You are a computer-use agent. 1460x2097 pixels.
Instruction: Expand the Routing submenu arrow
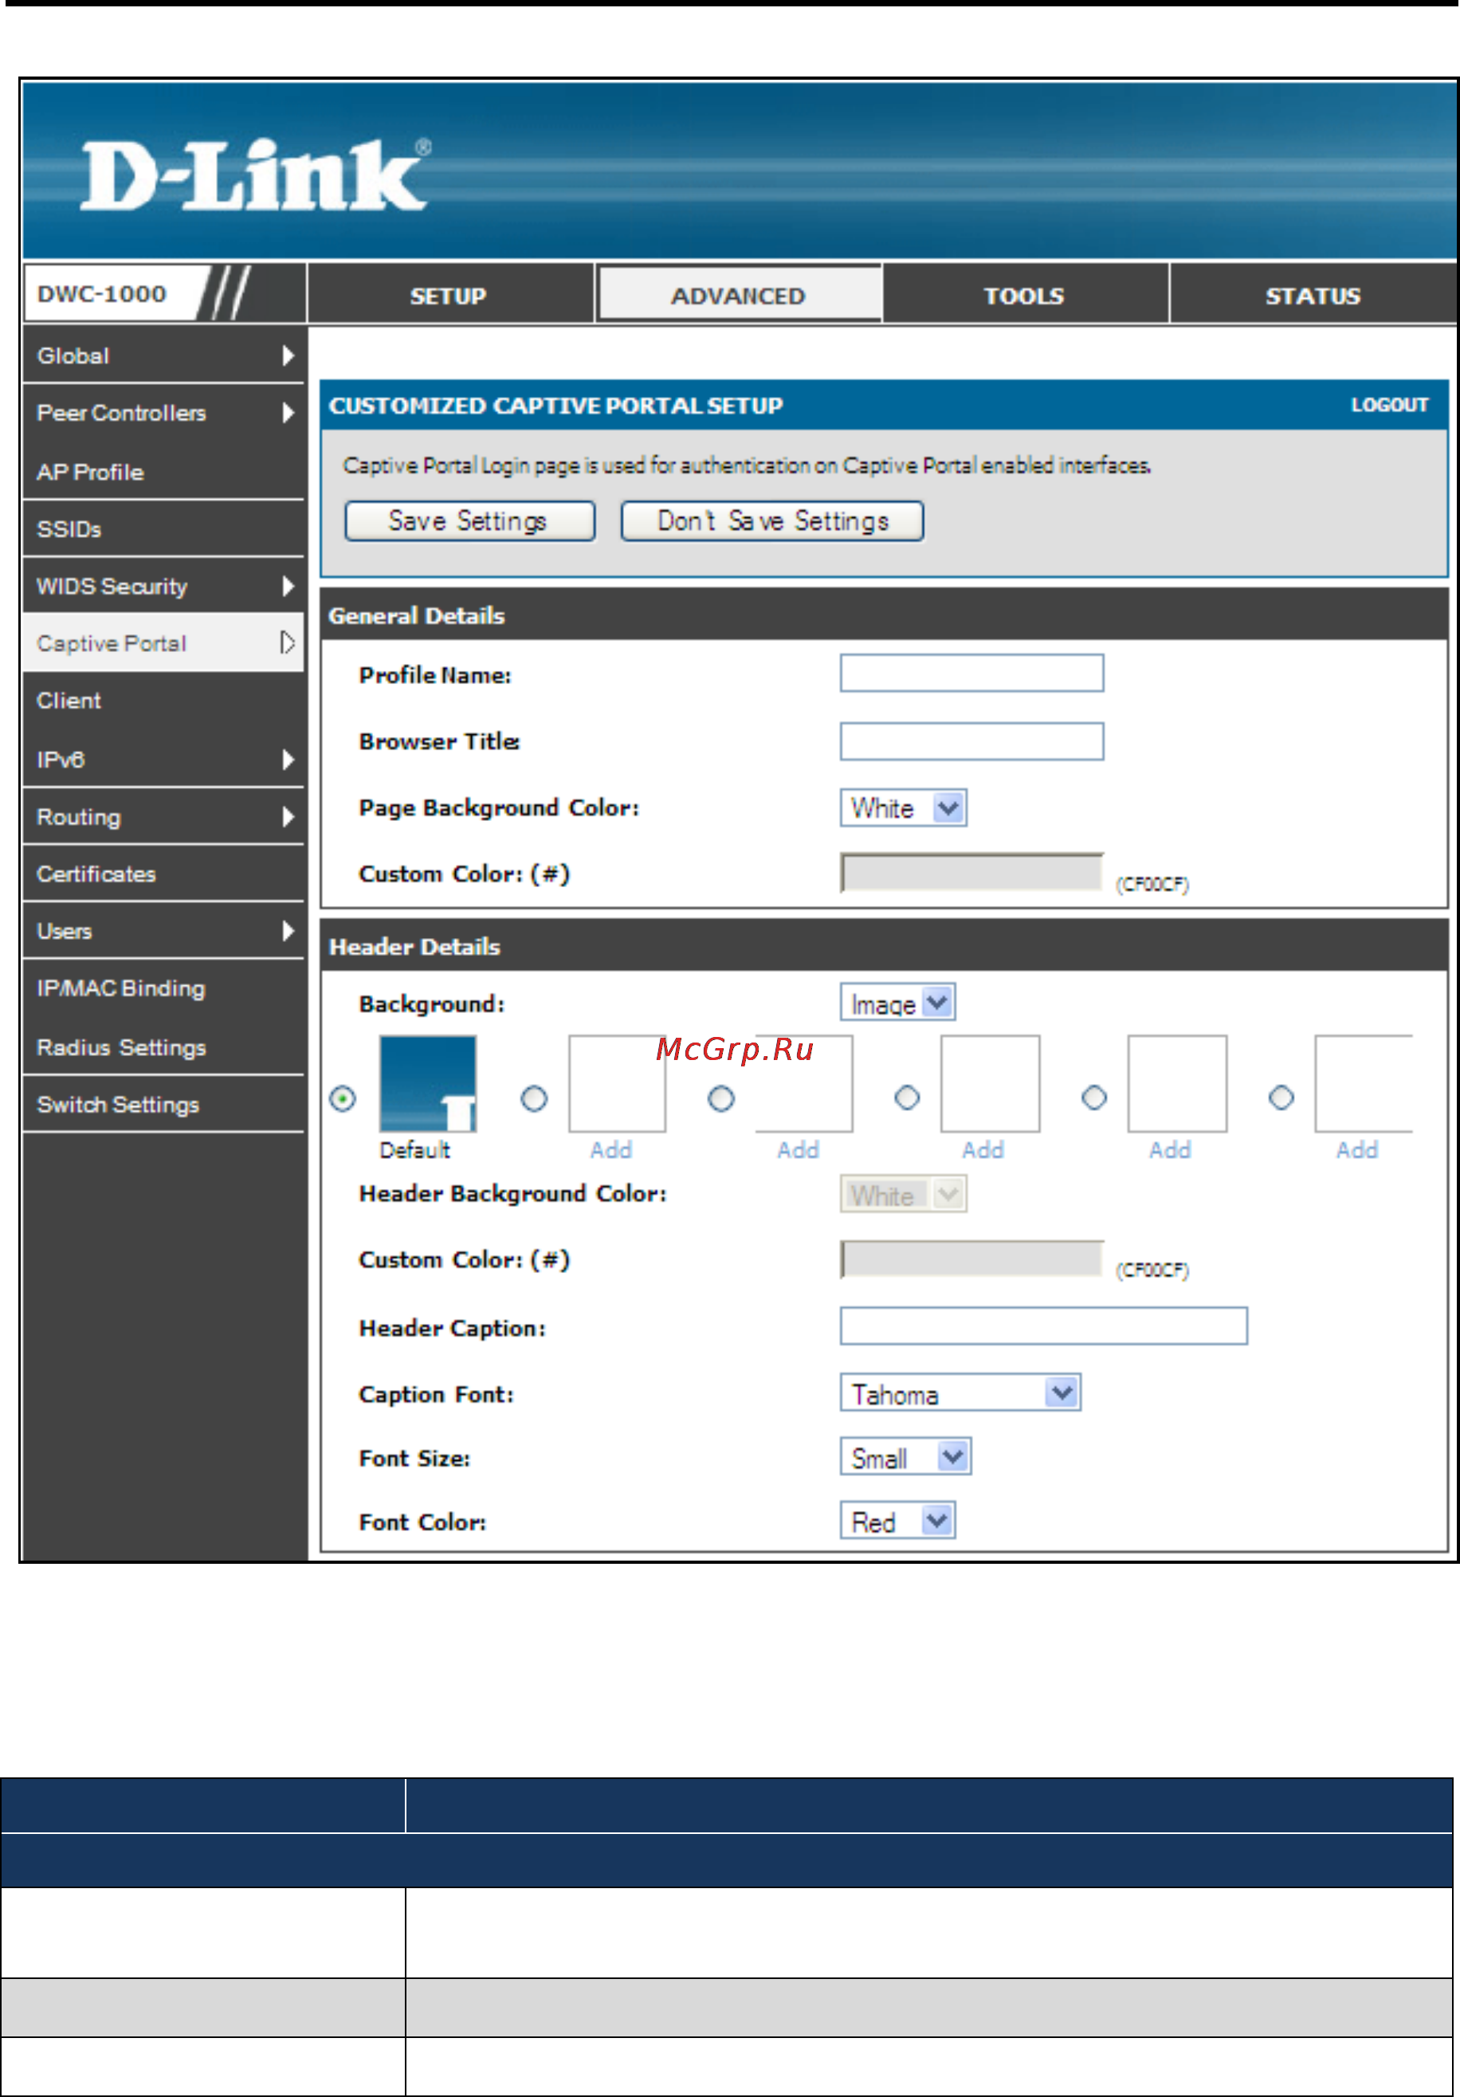[x=288, y=816]
